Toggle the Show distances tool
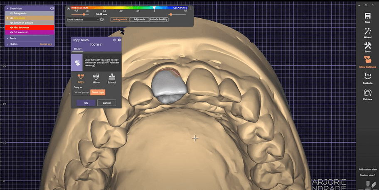Viewport: 379px width, 190px height. pyautogui.click(x=367, y=59)
